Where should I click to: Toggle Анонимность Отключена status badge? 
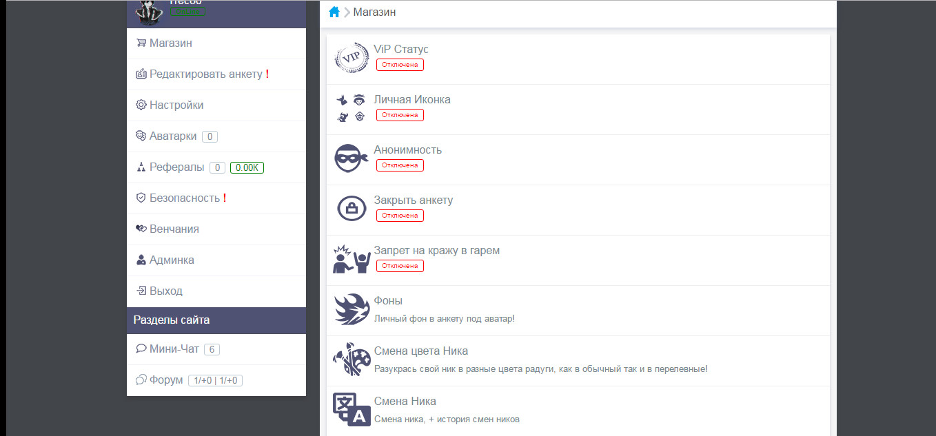[400, 165]
